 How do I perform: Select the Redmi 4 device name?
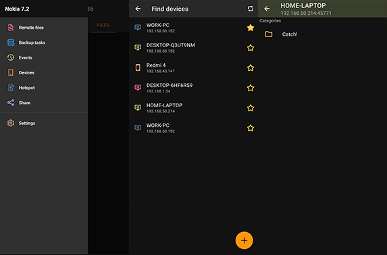(x=156, y=65)
